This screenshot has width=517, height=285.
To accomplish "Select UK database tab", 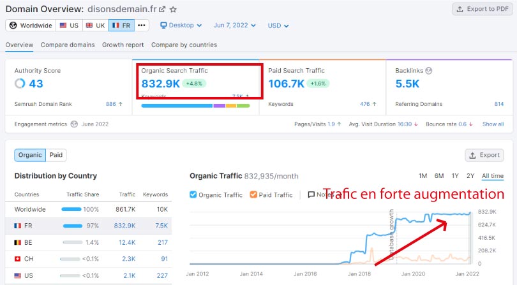I will click(95, 26).
